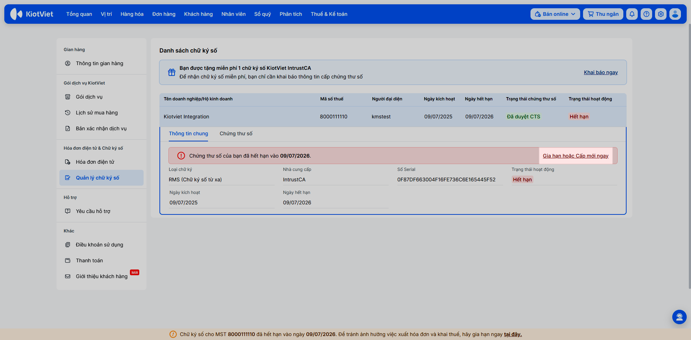Click the Thu ngân button
Image resolution: width=691 pixels, height=340 pixels.
(603, 14)
